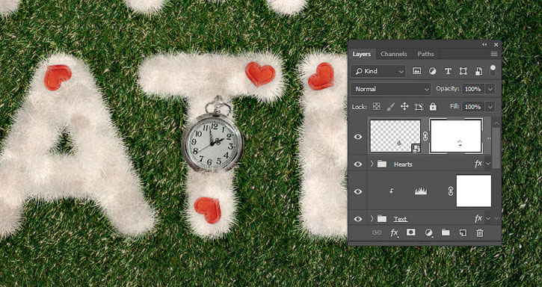
Task: Click the scrollbar up arrow
Action: (x=496, y=123)
